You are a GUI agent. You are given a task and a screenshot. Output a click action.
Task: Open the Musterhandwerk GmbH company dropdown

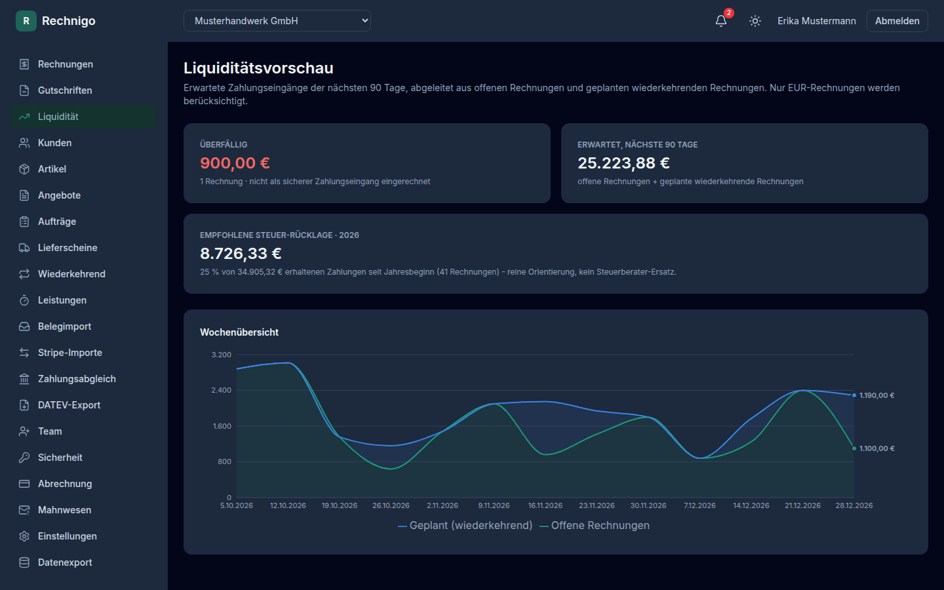277,21
